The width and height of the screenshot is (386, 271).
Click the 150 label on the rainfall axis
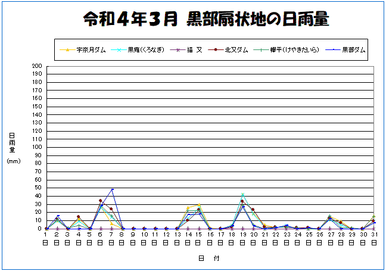pyautogui.click(x=37, y=107)
